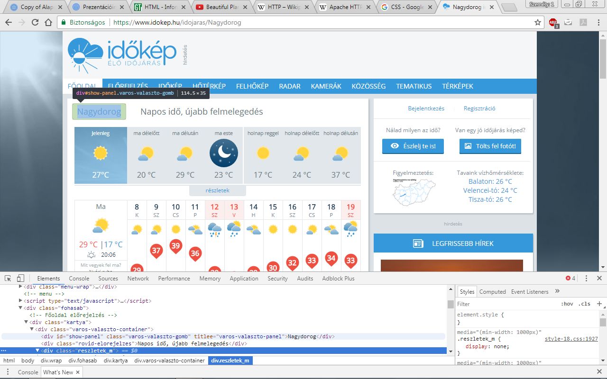This screenshot has height=379, width=607.
Task: Click the Regisztráció link
Action: [x=479, y=108]
